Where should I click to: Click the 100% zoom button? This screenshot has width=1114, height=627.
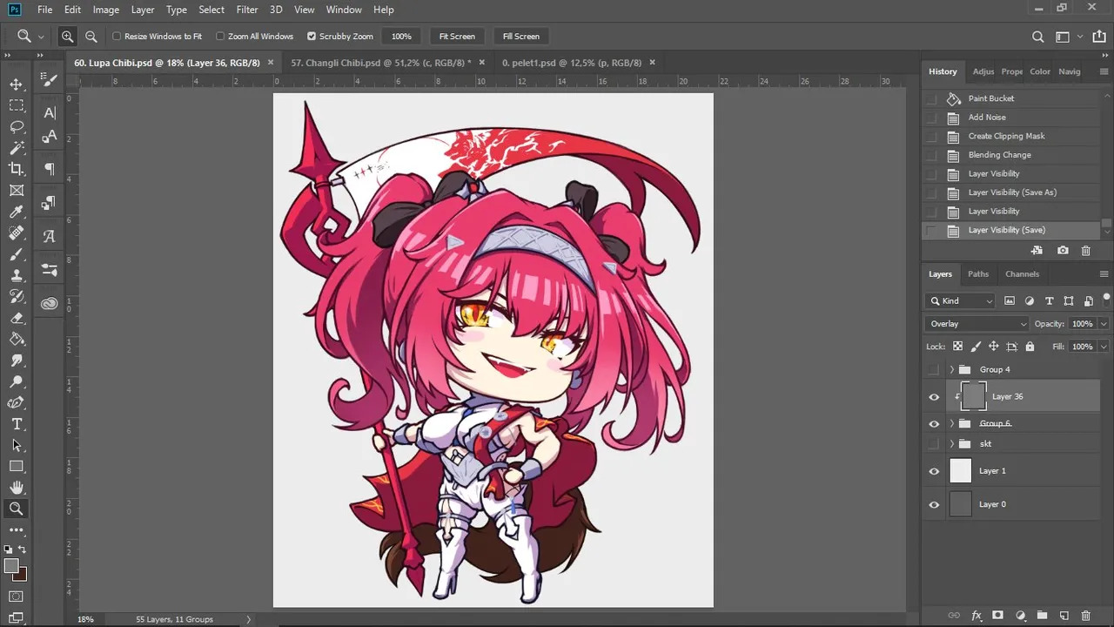click(401, 37)
